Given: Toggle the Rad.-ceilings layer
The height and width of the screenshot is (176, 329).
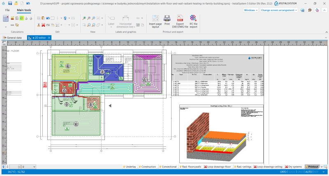Looking at the screenshot, I should 243,167.
